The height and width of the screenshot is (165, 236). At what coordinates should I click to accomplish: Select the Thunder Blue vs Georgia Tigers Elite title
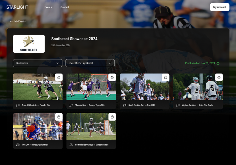[x=90, y=105]
